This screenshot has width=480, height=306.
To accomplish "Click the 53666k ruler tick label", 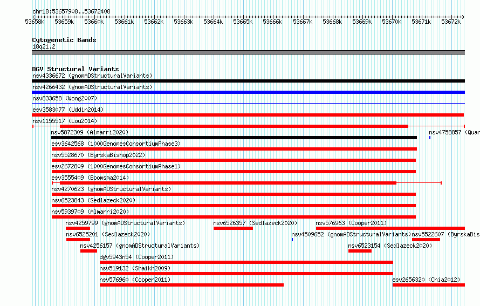I will (272, 22).
